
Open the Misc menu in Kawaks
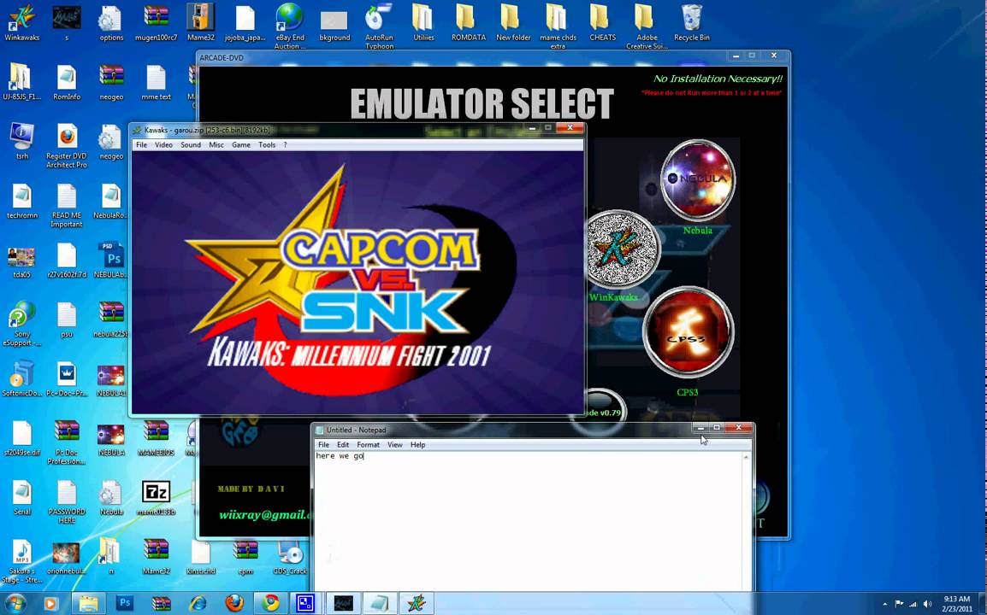(x=216, y=144)
